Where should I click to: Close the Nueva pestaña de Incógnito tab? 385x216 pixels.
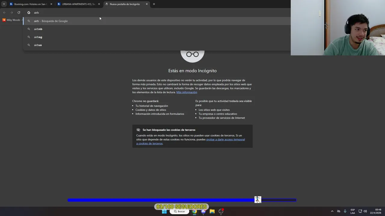click(x=147, y=4)
